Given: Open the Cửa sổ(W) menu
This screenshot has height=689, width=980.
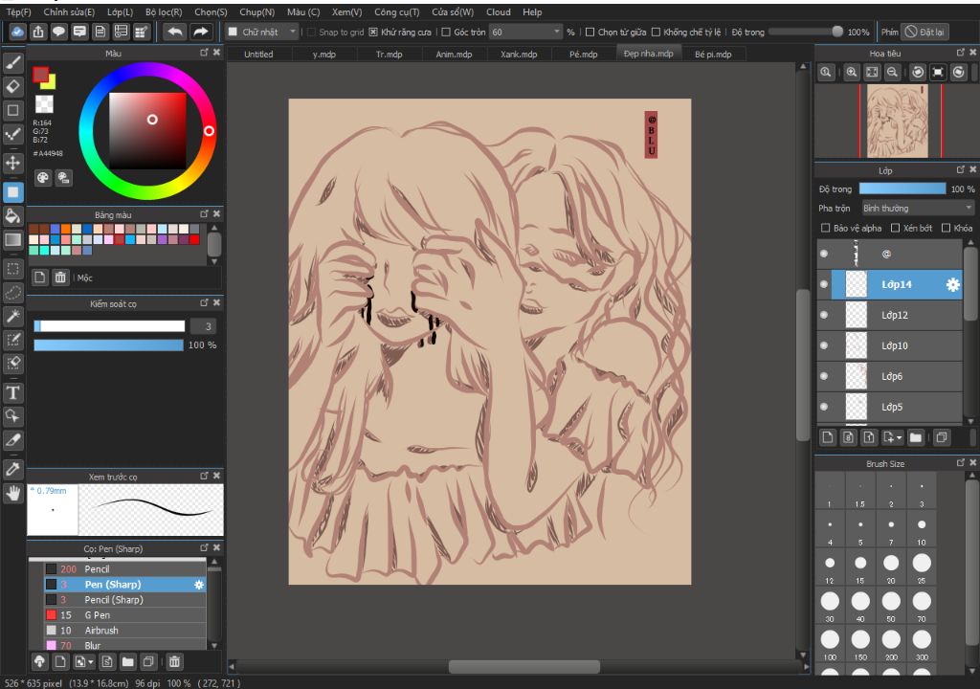Looking at the screenshot, I should [453, 11].
